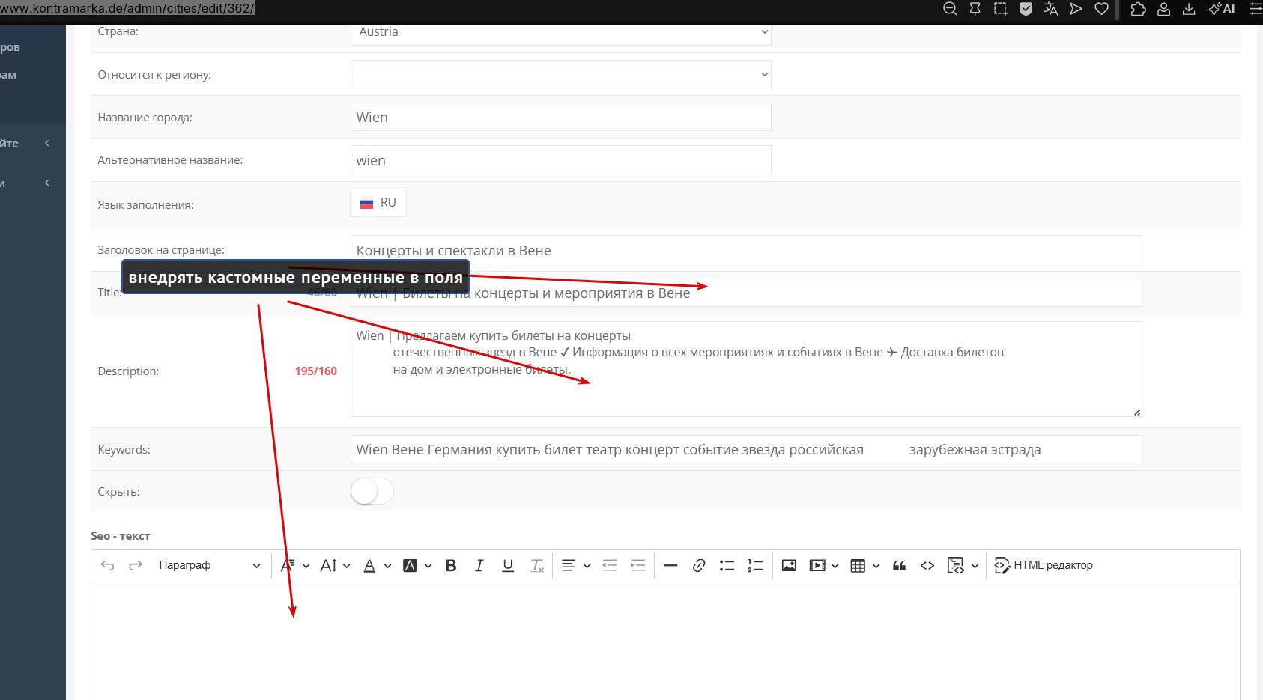Undo the last edit in Seo editor
The height and width of the screenshot is (700, 1263).
[x=108, y=566]
